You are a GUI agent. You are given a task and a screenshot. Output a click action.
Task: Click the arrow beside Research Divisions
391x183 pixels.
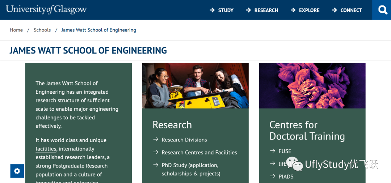click(x=156, y=140)
